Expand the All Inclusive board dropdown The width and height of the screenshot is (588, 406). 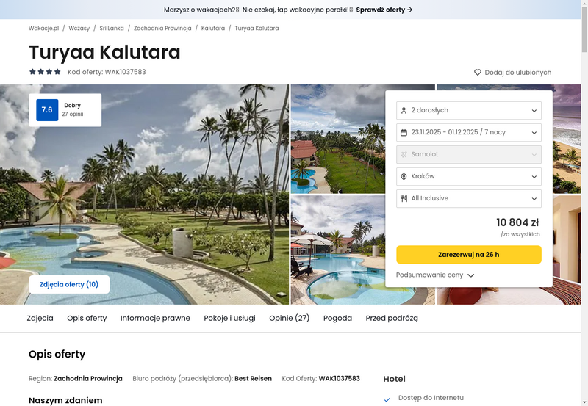(469, 198)
